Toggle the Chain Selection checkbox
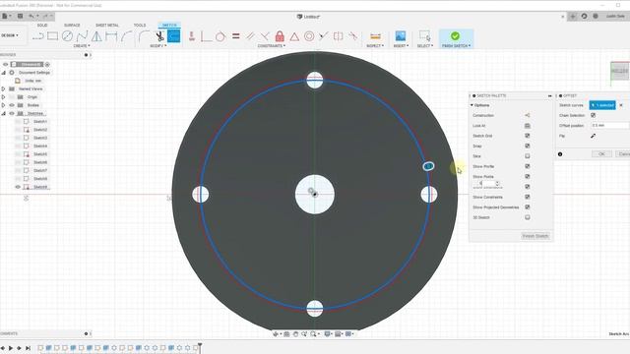 [x=593, y=115]
